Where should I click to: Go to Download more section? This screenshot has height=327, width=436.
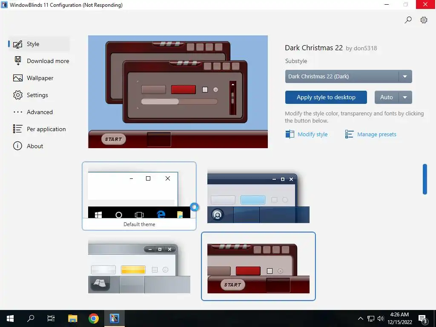click(x=48, y=61)
